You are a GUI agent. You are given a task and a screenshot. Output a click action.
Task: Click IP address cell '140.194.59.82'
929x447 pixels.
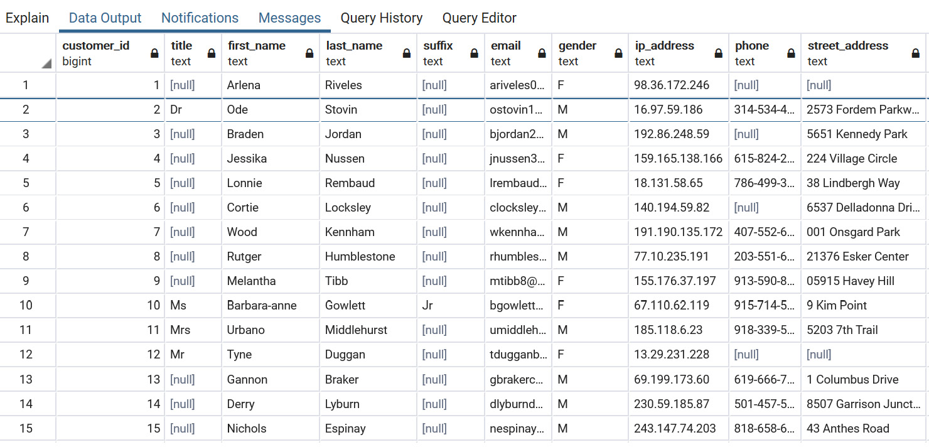click(x=679, y=207)
